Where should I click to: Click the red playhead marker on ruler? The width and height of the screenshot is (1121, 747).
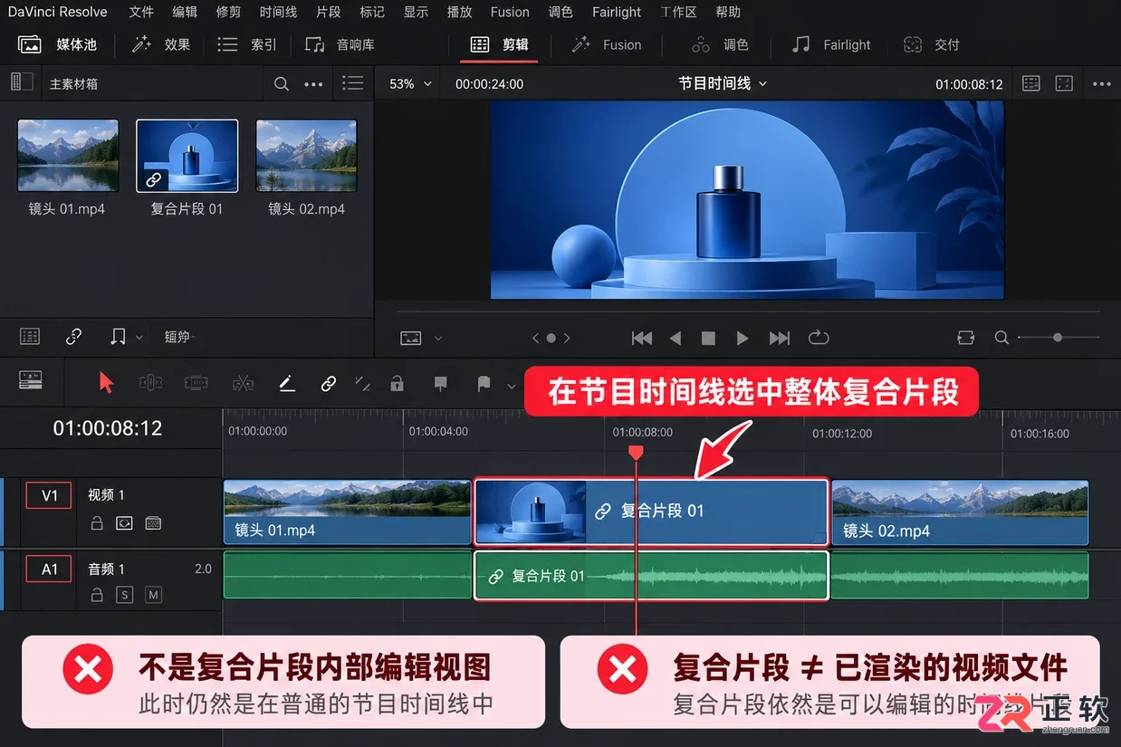click(x=637, y=452)
